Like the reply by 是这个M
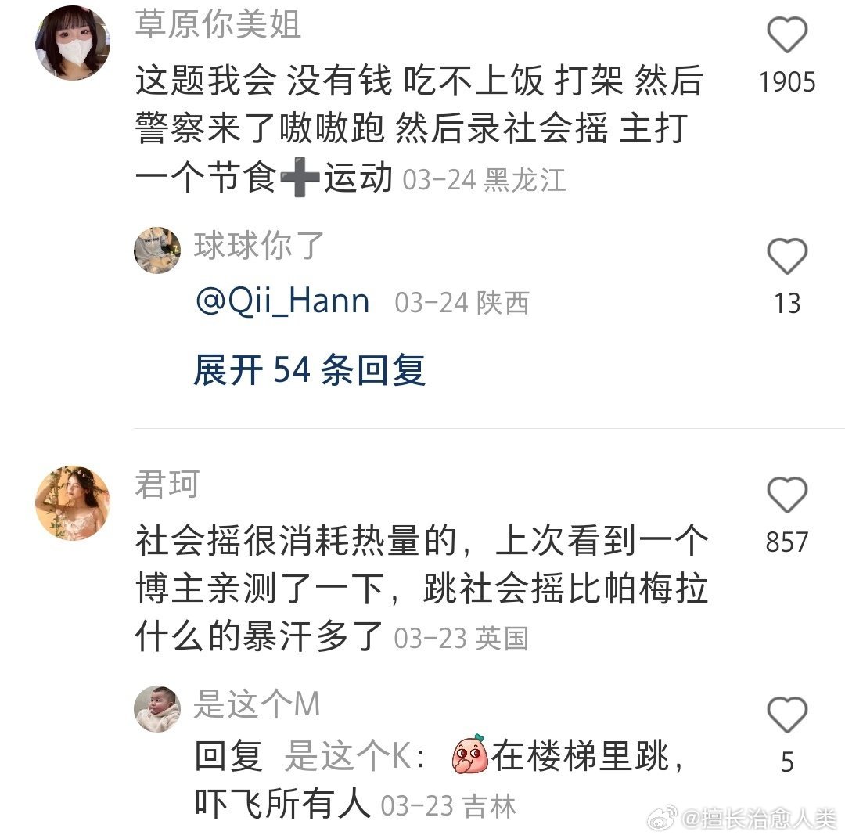The image size is (845, 839). click(787, 715)
